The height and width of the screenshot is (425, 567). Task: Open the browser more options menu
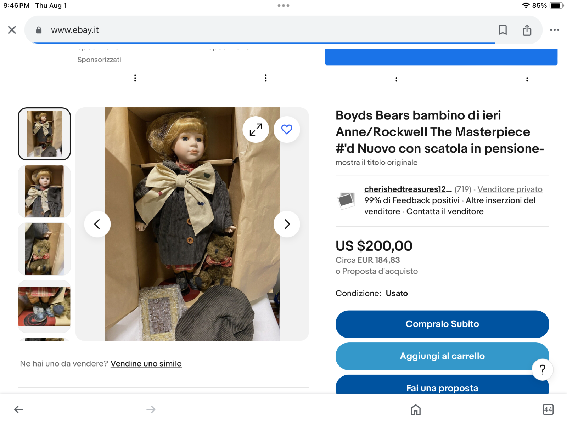pos(555,30)
